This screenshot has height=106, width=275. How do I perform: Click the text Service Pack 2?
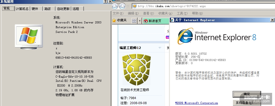(67, 32)
